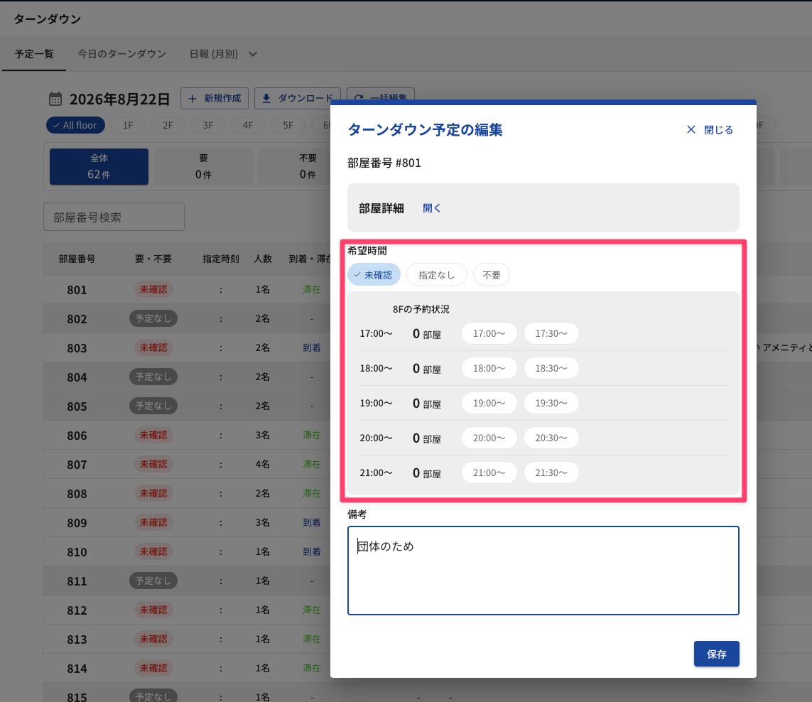
Task: Click the 保存 button
Action: (717, 654)
